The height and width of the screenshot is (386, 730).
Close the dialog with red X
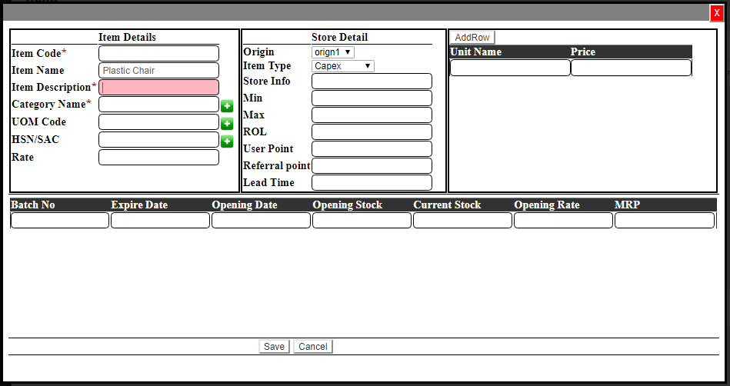[717, 13]
